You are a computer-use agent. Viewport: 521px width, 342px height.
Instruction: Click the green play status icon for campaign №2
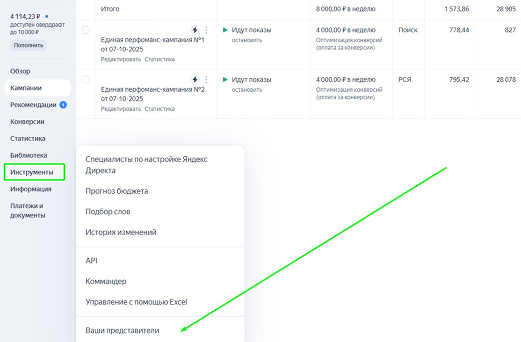click(x=225, y=80)
